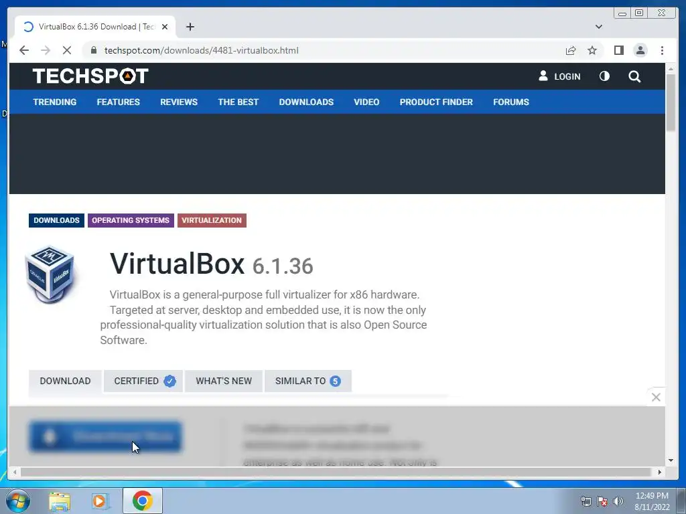Open the FORUMS nav item

[511, 102]
